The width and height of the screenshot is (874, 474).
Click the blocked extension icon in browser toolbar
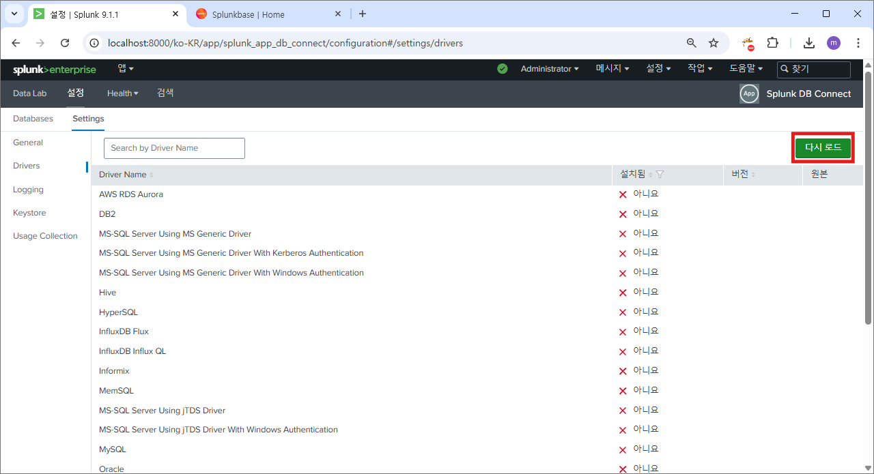[x=748, y=44]
